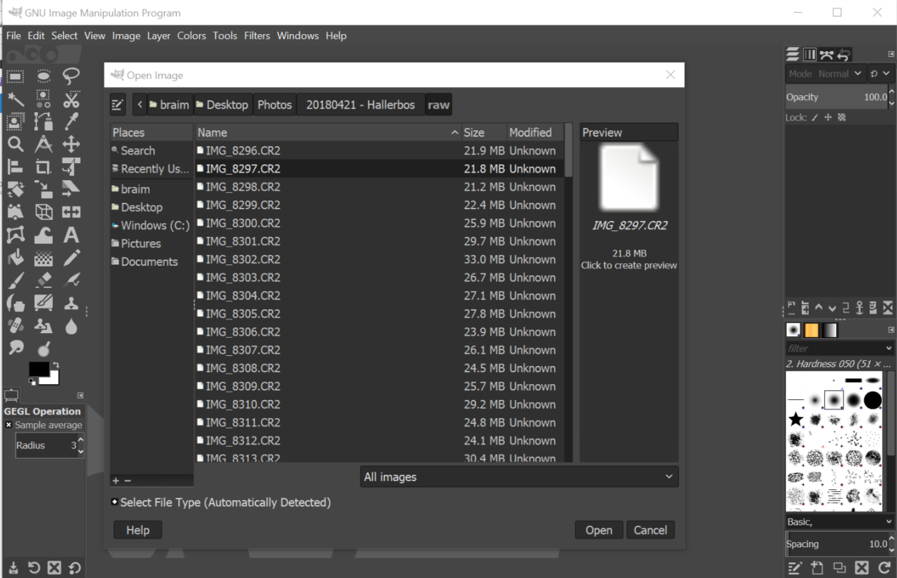Click the save tool preset icon
Screen dimensions: 897x578
pyautogui.click(x=13, y=567)
